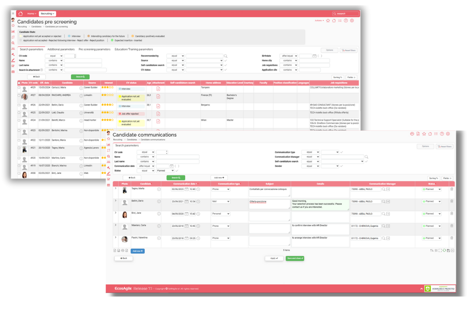Open help using the question mark icon
This screenshot has height=314, width=472.
tap(442, 133)
